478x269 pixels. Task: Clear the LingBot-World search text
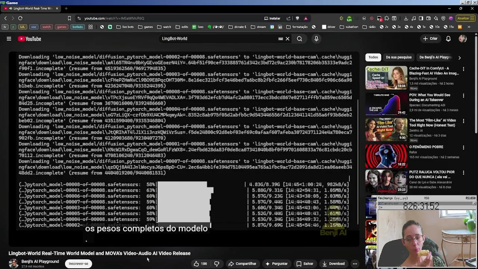tap(288, 39)
